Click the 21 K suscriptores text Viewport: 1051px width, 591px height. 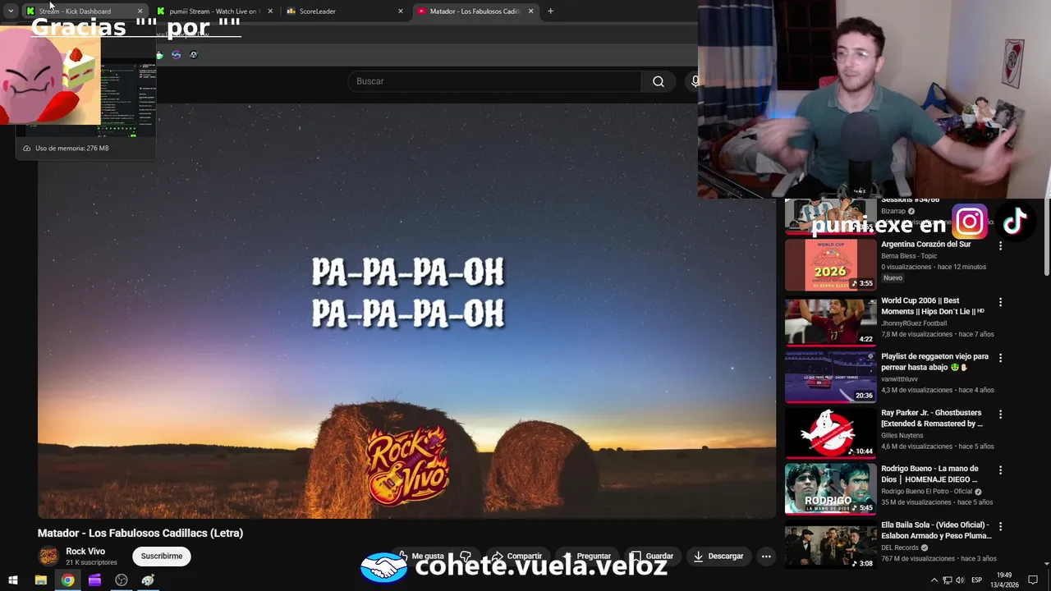pyautogui.click(x=91, y=563)
